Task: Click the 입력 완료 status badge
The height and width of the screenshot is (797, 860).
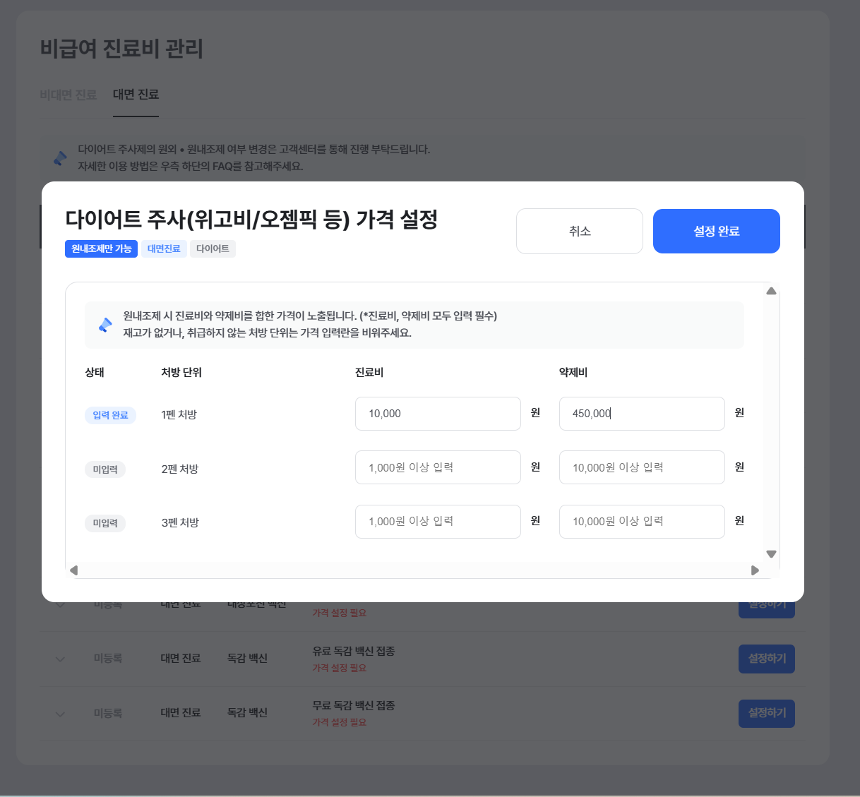Action: 110,415
